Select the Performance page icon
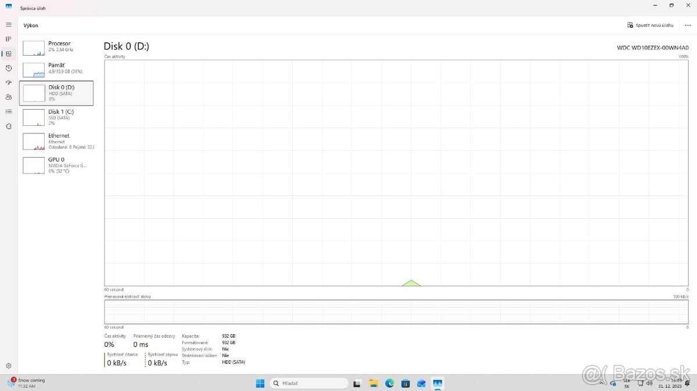 coord(9,53)
